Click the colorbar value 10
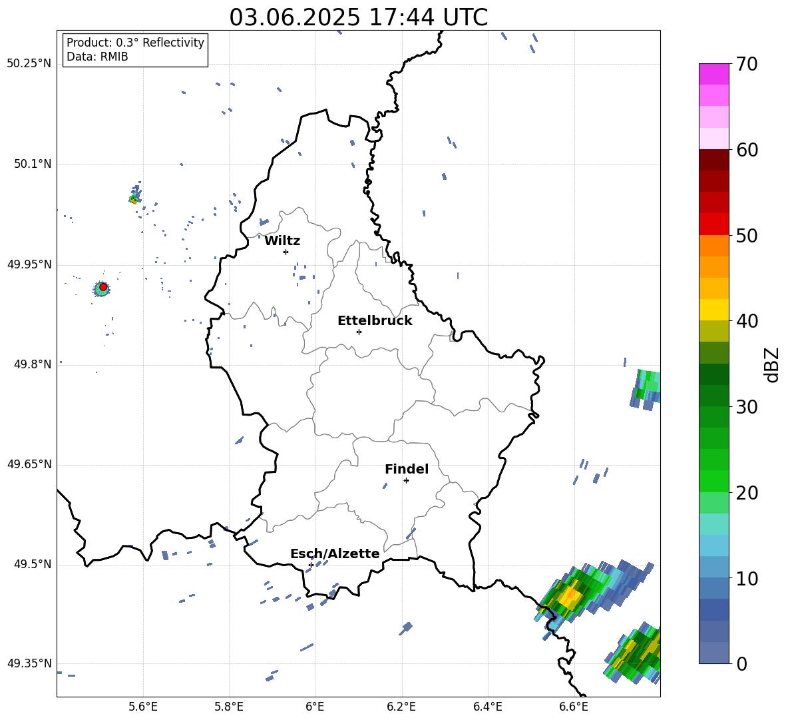The width and height of the screenshot is (788, 720). pos(747,578)
